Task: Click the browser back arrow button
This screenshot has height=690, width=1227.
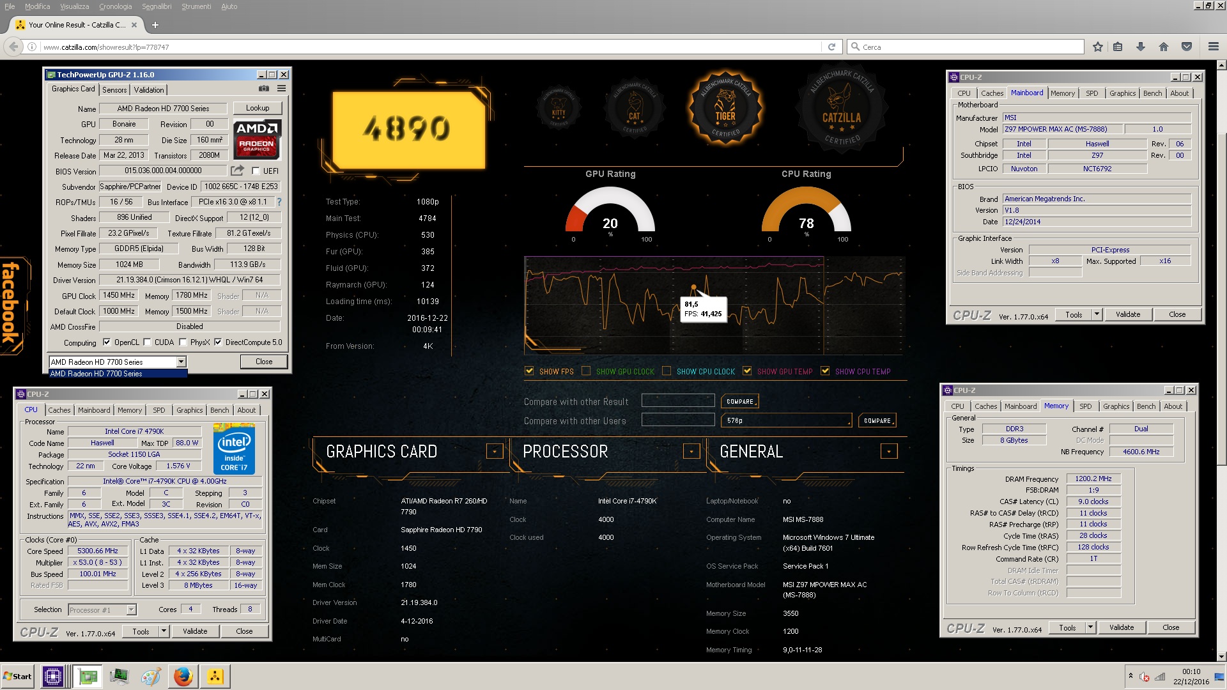Action: pyautogui.click(x=13, y=47)
